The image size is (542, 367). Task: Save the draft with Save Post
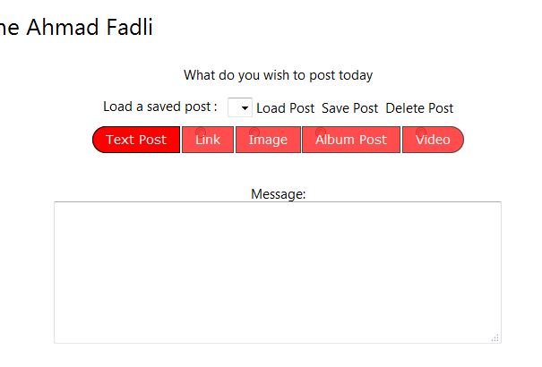point(349,108)
